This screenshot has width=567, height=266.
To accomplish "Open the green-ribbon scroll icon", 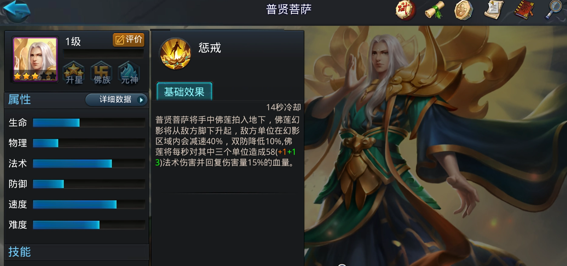I will point(435,10).
